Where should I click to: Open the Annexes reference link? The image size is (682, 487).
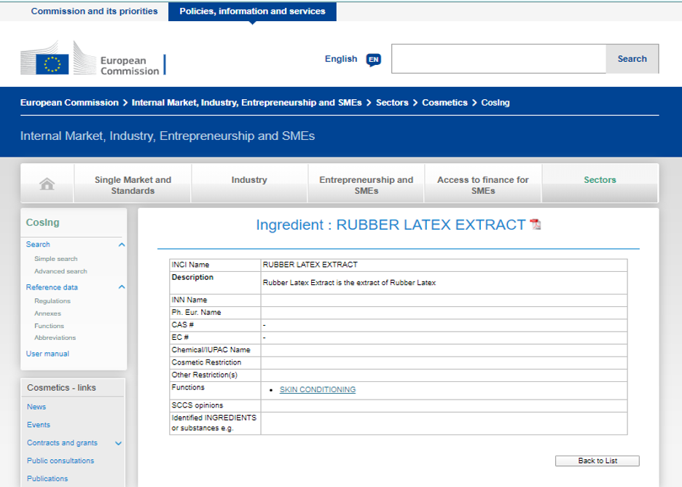pyautogui.click(x=47, y=313)
